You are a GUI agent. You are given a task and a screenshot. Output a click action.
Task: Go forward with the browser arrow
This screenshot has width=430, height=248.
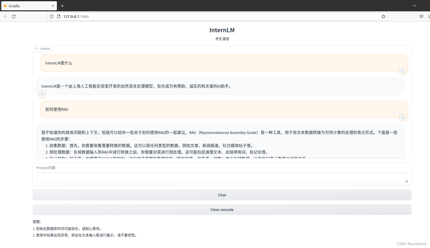click(5, 17)
